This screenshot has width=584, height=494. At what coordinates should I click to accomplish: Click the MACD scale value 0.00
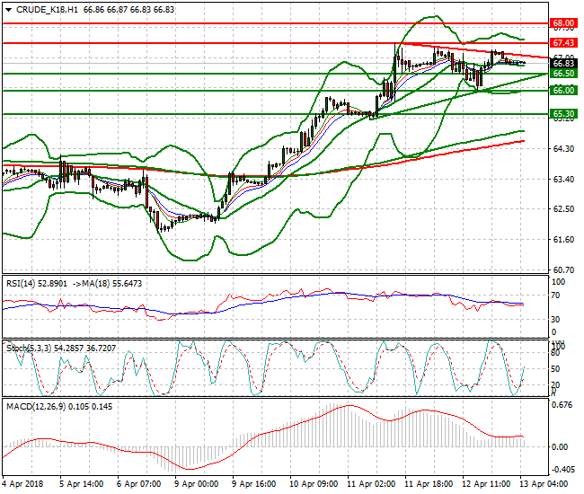pyautogui.click(x=560, y=446)
